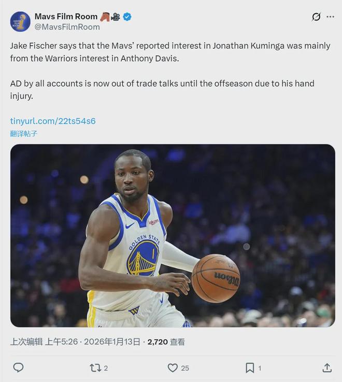
Task: View edit history via 上次编辑
Action: (x=26, y=342)
